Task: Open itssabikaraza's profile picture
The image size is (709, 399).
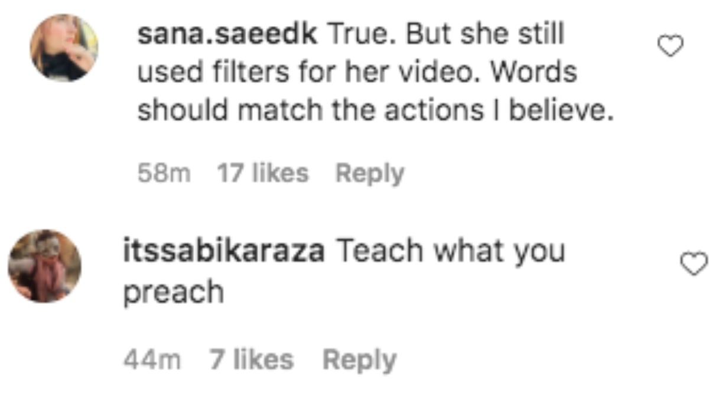Action: point(44,266)
